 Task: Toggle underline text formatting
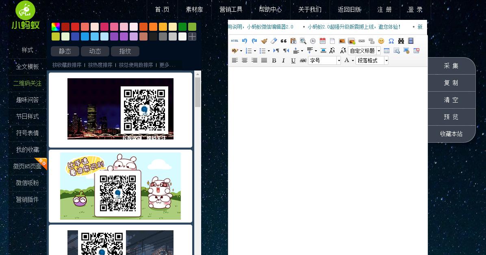pyautogui.click(x=293, y=60)
